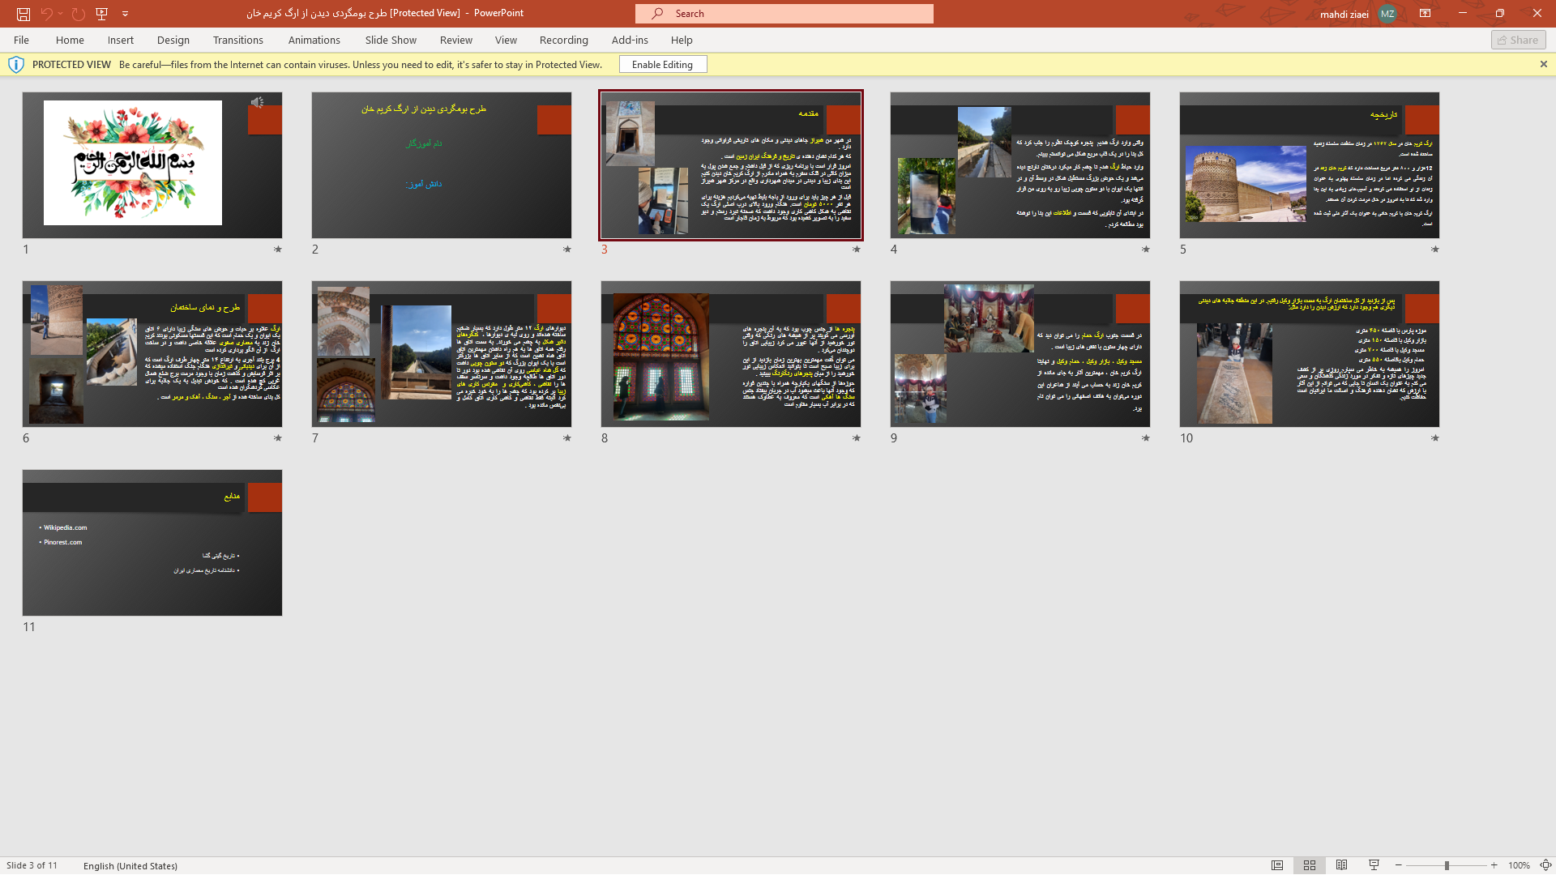Click the Slide Show icon in status bar

click(1374, 865)
